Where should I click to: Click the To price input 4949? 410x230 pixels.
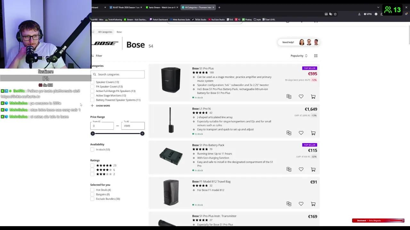tap(133, 125)
